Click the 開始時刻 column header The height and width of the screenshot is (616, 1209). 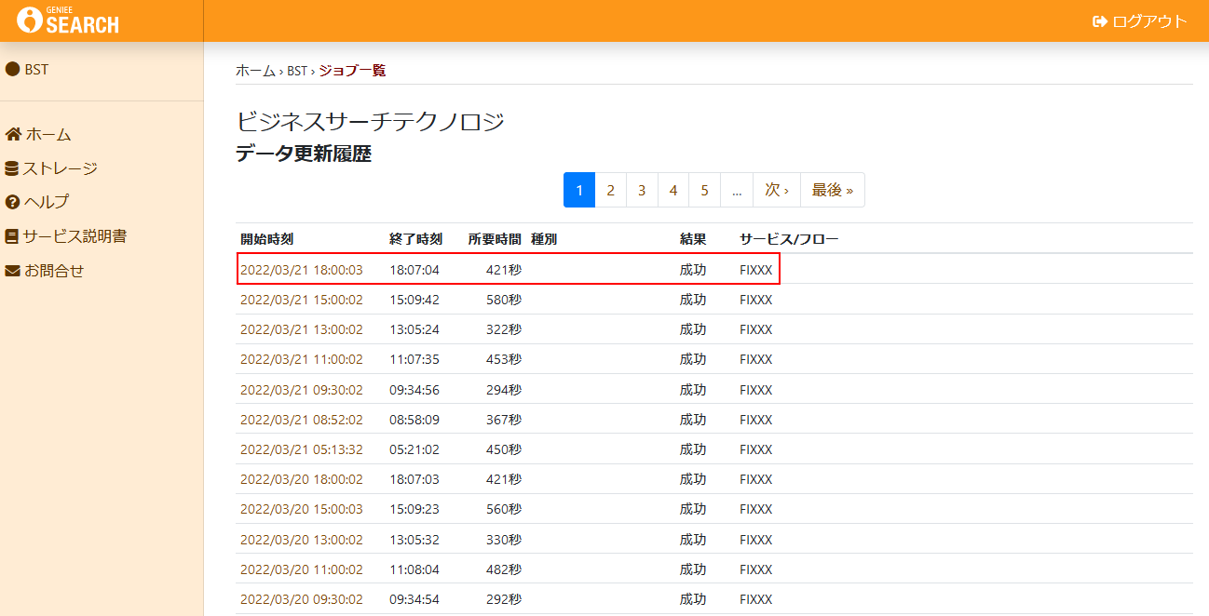pyautogui.click(x=267, y=239)
